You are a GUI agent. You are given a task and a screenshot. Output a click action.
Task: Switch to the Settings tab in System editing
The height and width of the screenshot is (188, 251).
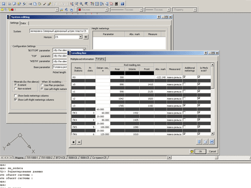tap(14, 23)
